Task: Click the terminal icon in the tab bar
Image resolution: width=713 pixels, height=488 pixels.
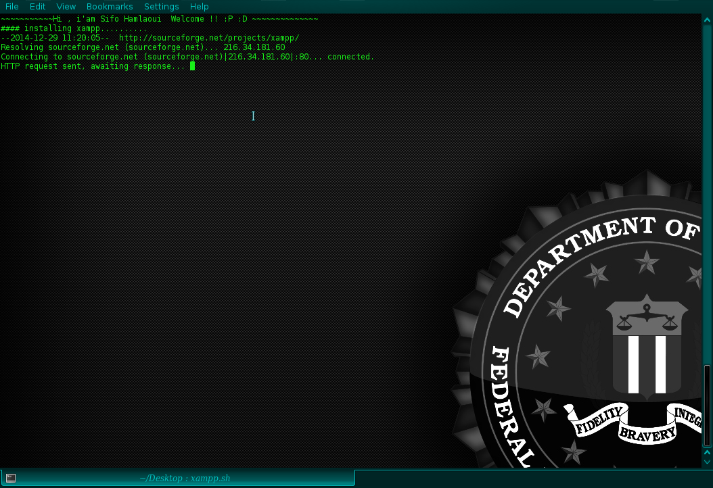Action: click(10, 478)
